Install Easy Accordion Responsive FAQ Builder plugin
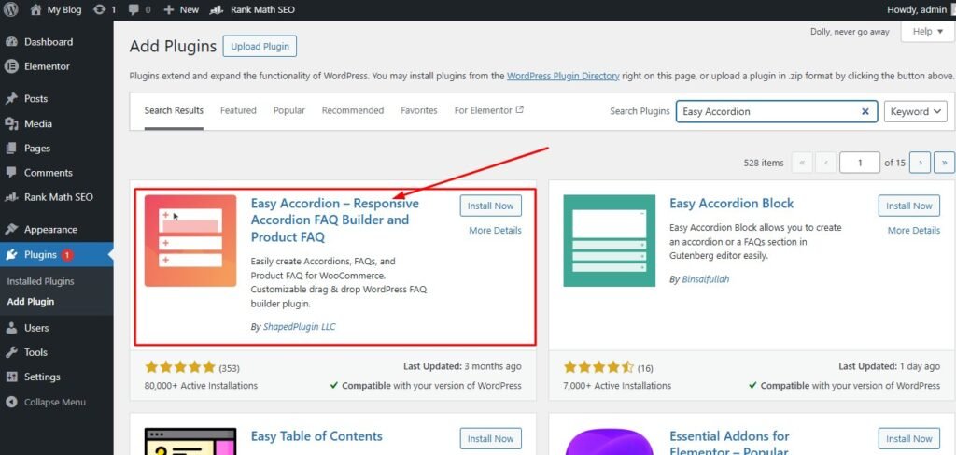The height and width of the screenshot is (455, 956). [x=491, y=206]
